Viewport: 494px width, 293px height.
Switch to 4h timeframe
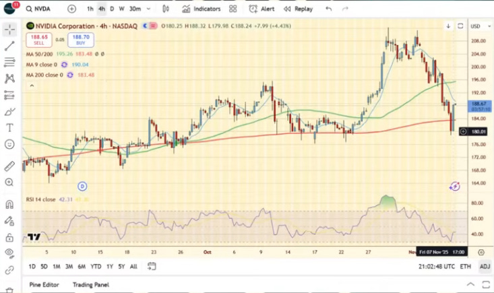(102, 9)
